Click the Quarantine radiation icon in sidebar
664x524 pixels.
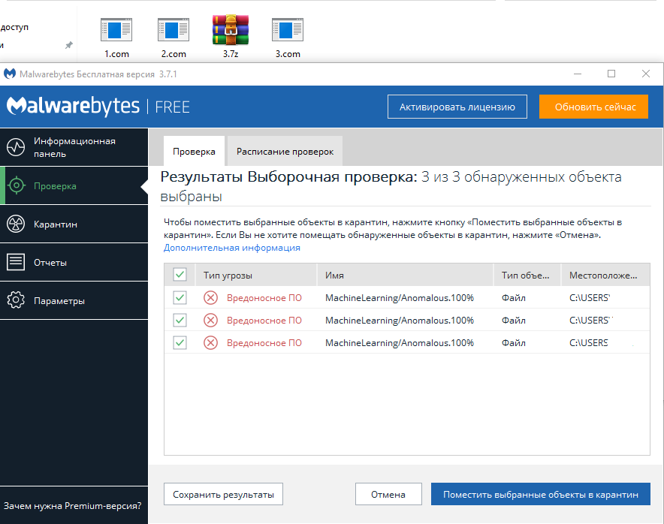click(16, 224)
